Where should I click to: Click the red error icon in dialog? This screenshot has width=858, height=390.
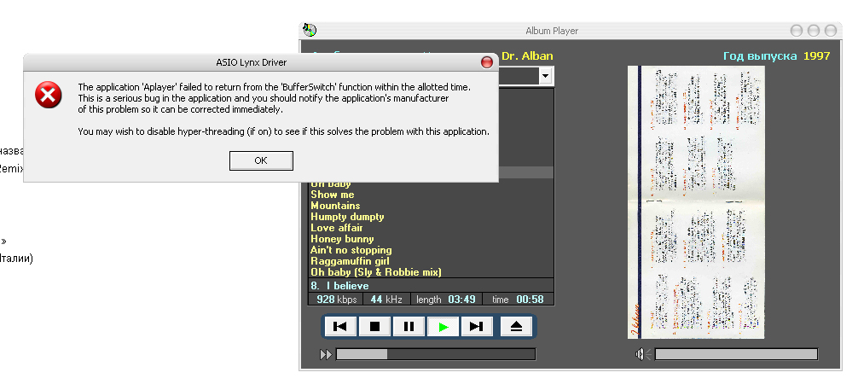[x=48, y=95]
